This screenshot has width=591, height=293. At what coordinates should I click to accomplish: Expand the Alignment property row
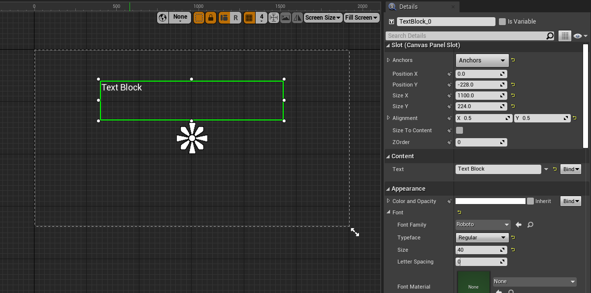click(x=389, y=118)
